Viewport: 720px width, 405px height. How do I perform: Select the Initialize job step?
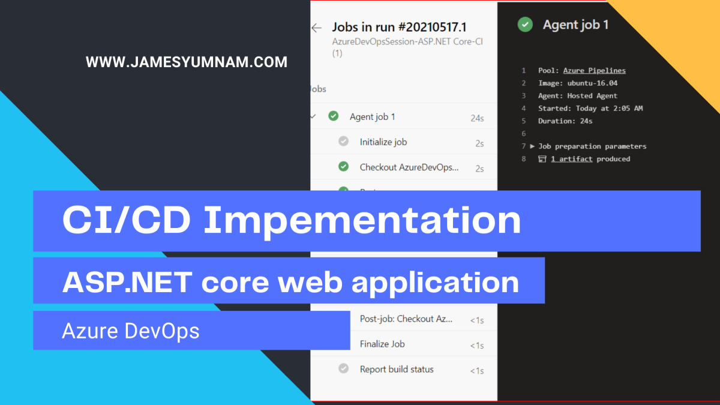pos(383,142)
